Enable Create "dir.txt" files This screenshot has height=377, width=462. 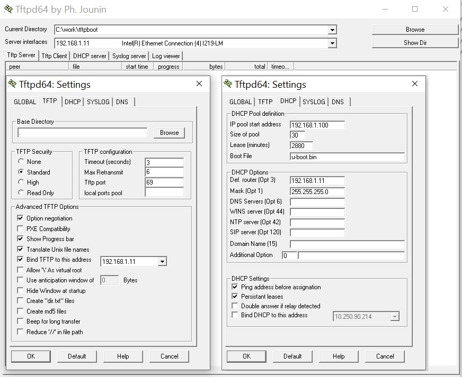pos(20,300)
